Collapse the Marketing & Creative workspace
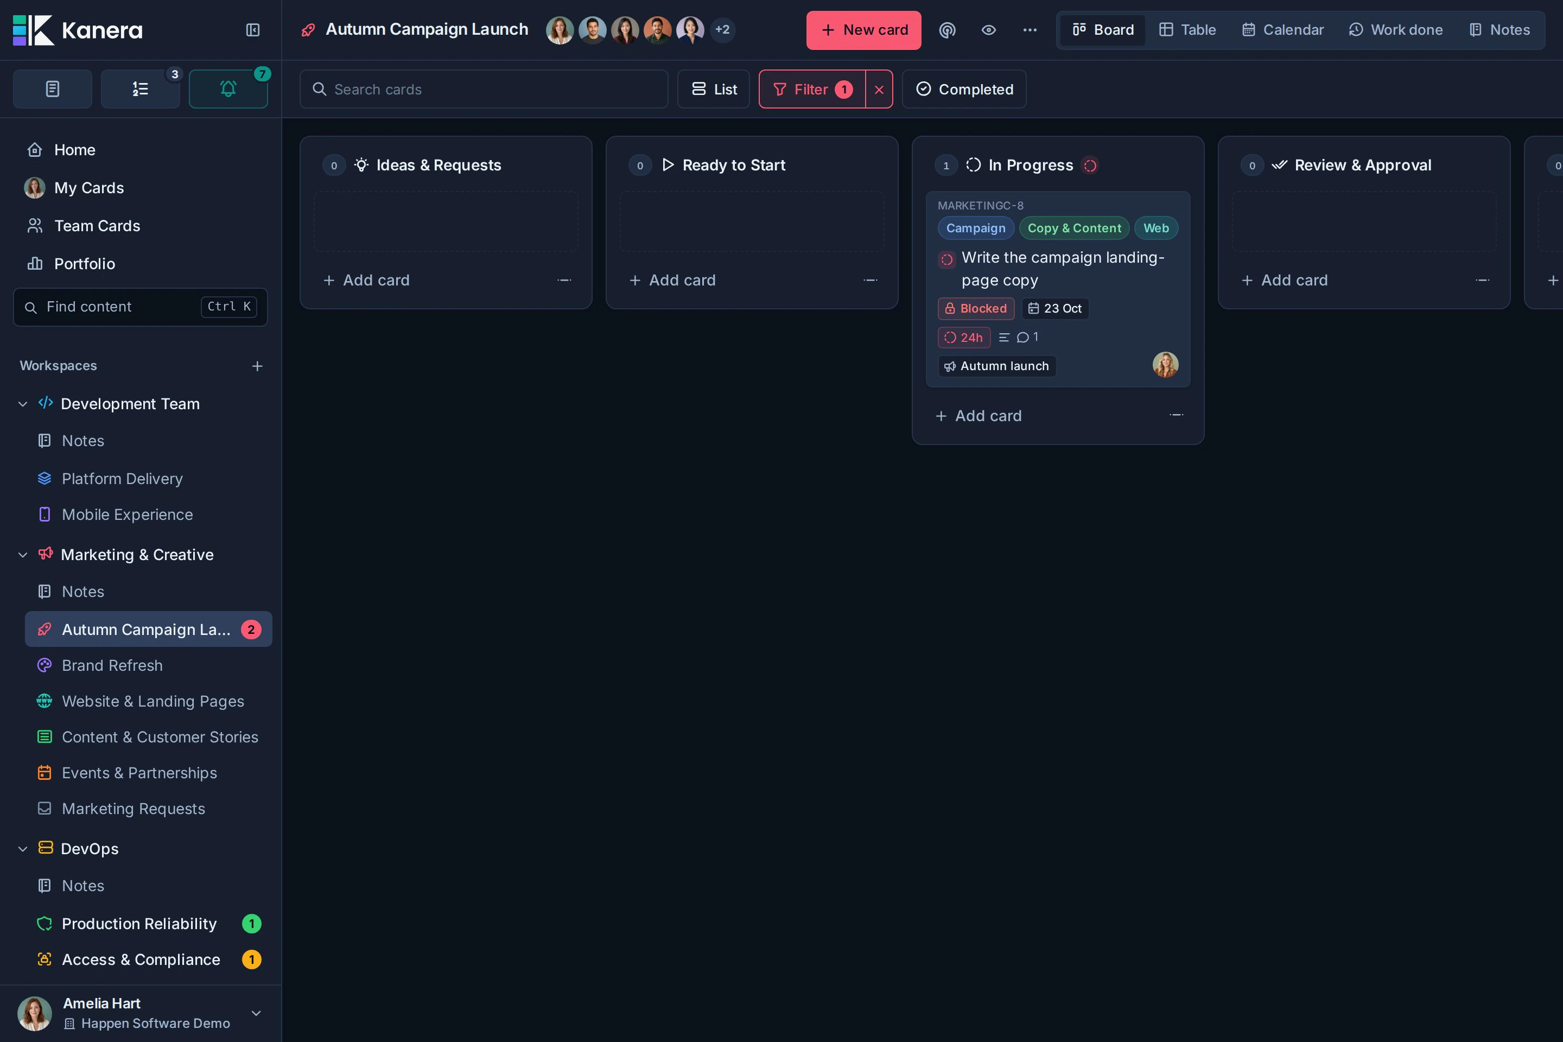Screen dimensions: 1563x1042 23,555
